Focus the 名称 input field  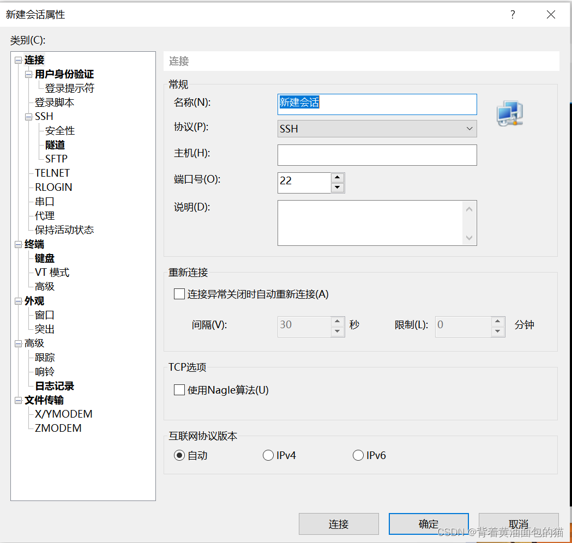click(x=377, y=104)
